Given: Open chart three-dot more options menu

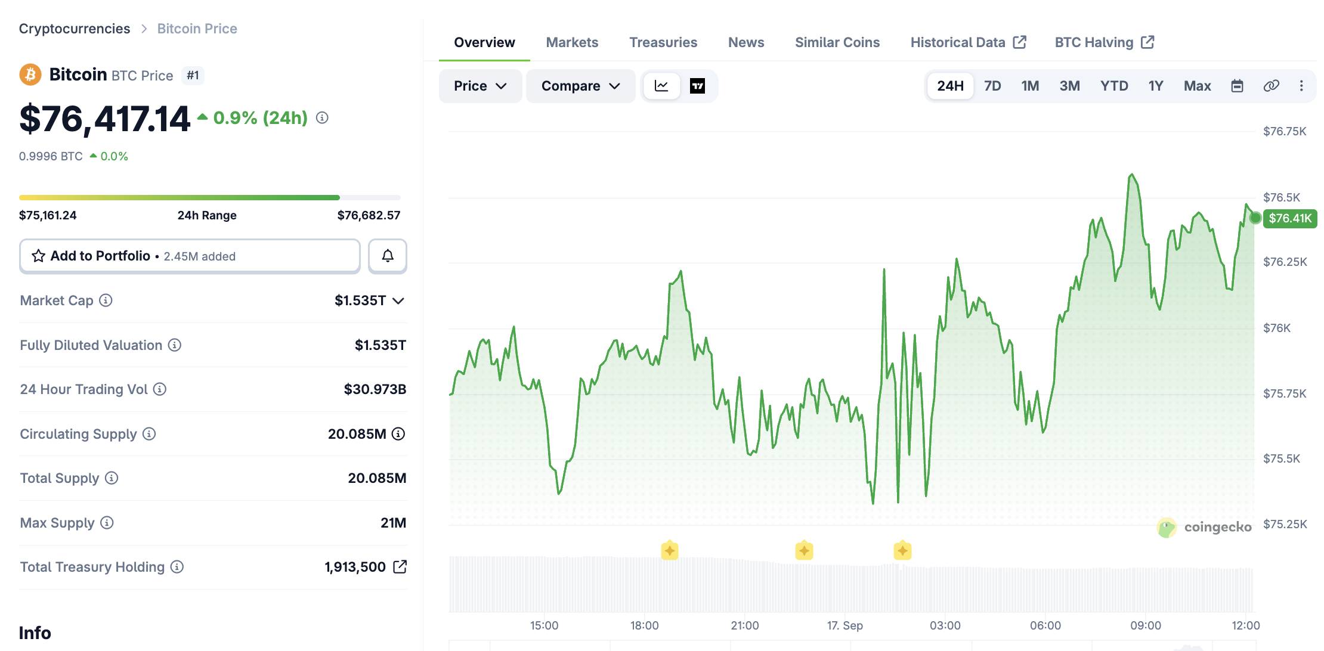Looking at the screenshot, I should 1301,86.
